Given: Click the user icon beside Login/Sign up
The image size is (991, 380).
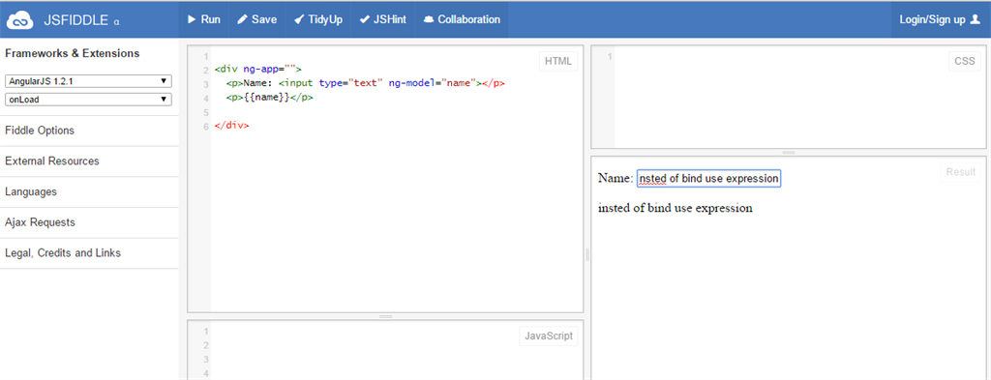Looking at the screenshot, I should 976,19.
